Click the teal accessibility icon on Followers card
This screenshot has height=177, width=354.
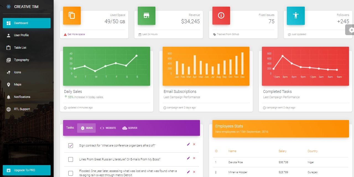[x=296, y=16]
